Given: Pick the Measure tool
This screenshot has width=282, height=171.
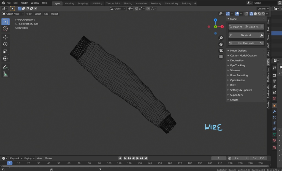Looking at the screenshot, I should (6, 74).
